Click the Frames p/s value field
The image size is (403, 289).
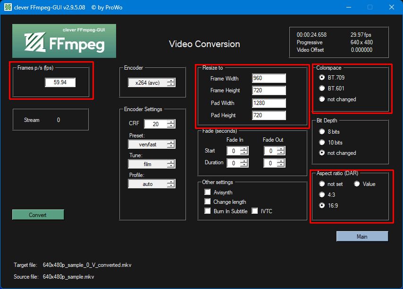tap(60, 82)
